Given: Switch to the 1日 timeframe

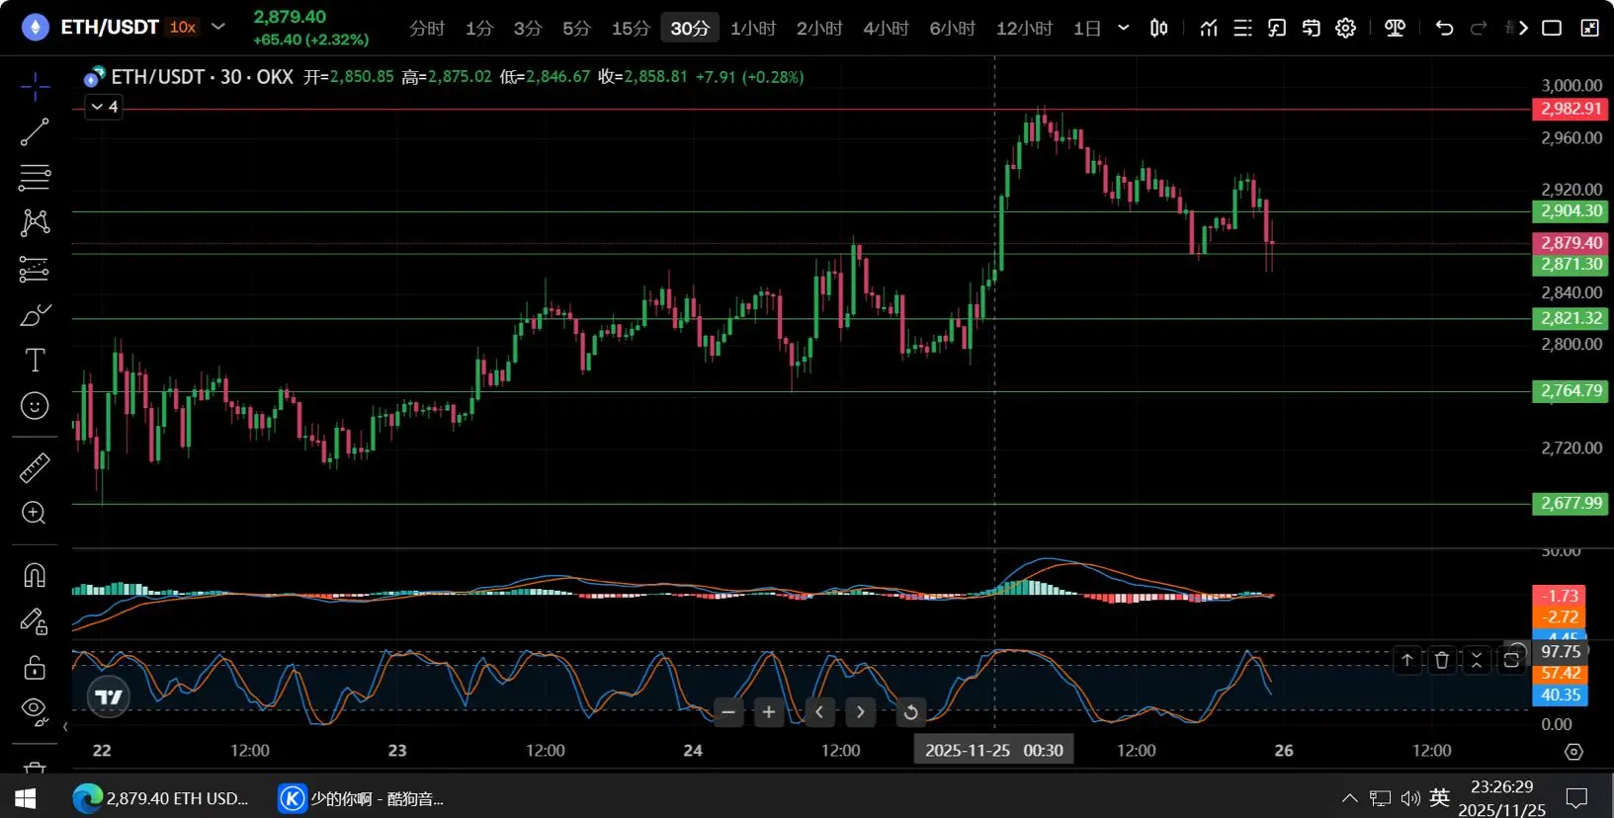Looking at the screenshot, I should [1087, 29].
